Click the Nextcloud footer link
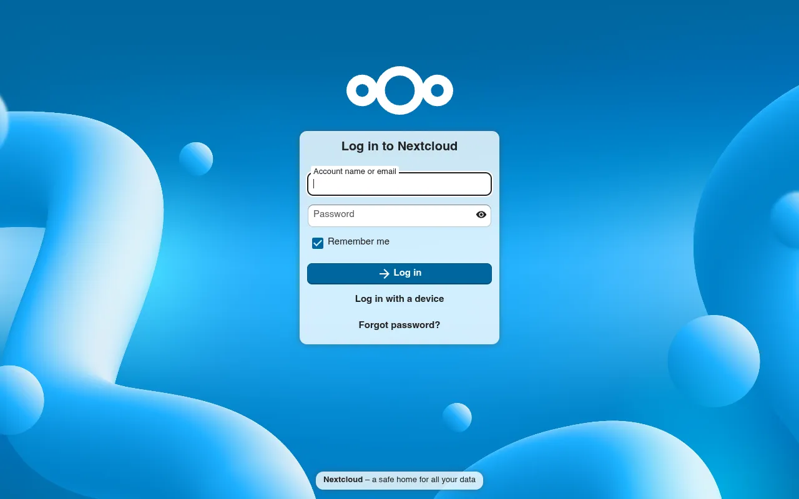799x499 pixels. [x=343, y=480]
